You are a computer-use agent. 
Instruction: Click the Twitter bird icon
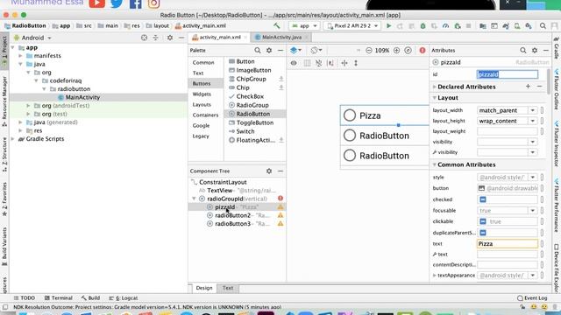pos(117,3)
